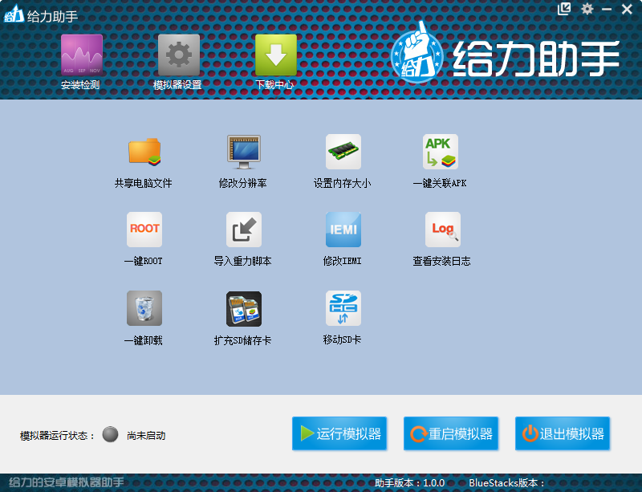
Task: Open 模拟器设置 emulator settings
Action: tap(178, 55)
